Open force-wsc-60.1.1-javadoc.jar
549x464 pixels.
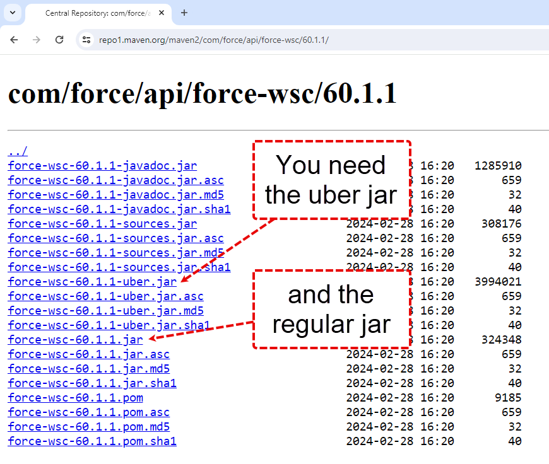click(101, 165)
